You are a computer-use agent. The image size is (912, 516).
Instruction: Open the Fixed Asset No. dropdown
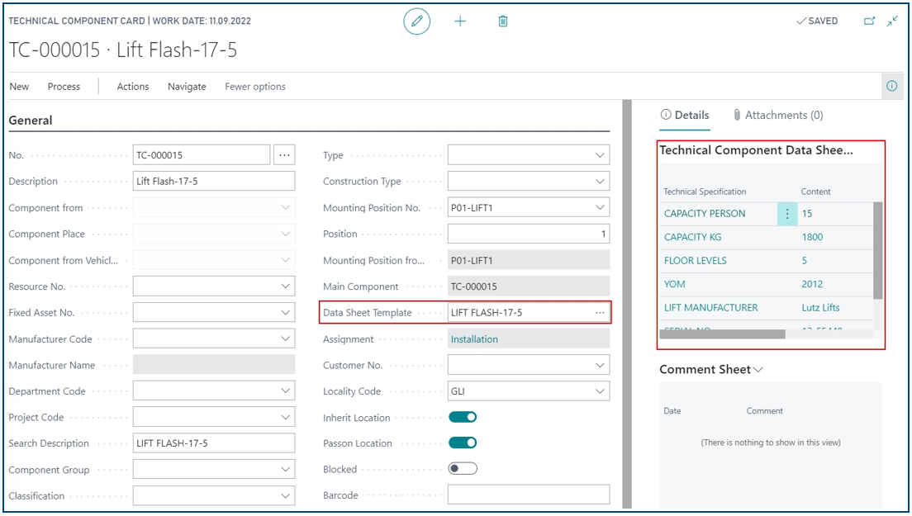click(x=285, y=312)
